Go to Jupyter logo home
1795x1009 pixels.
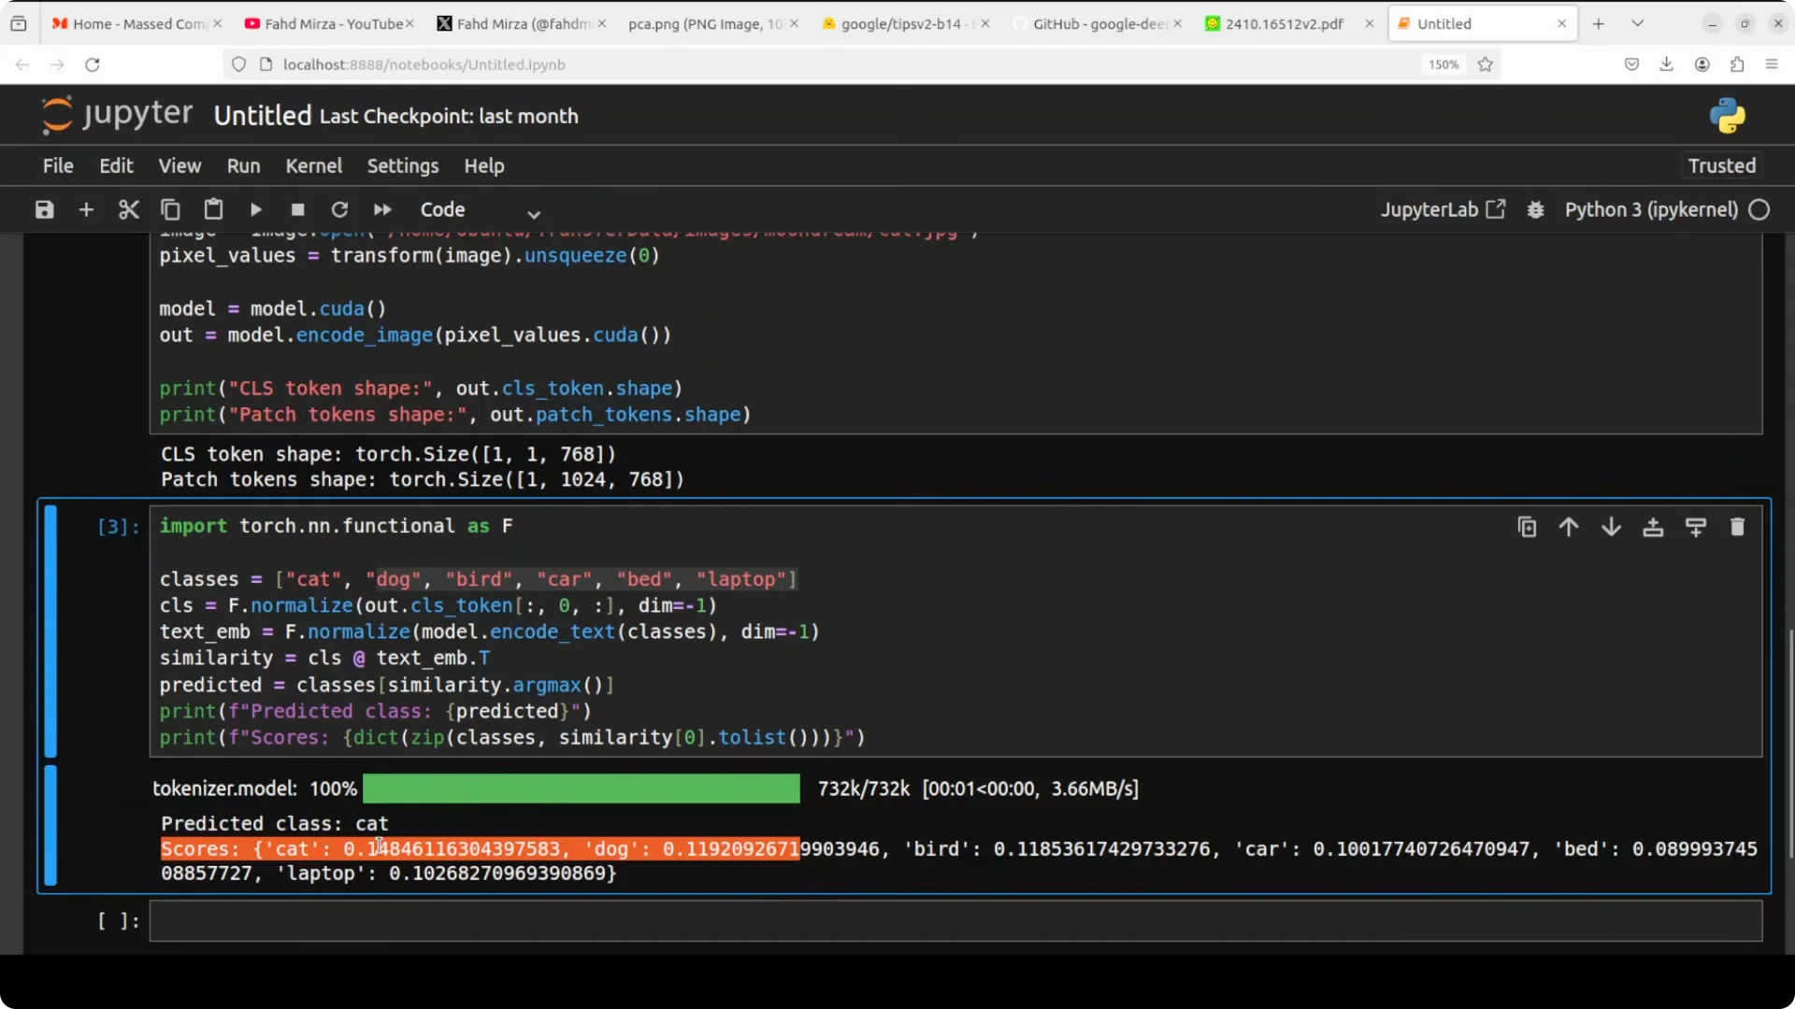(117, 115)
